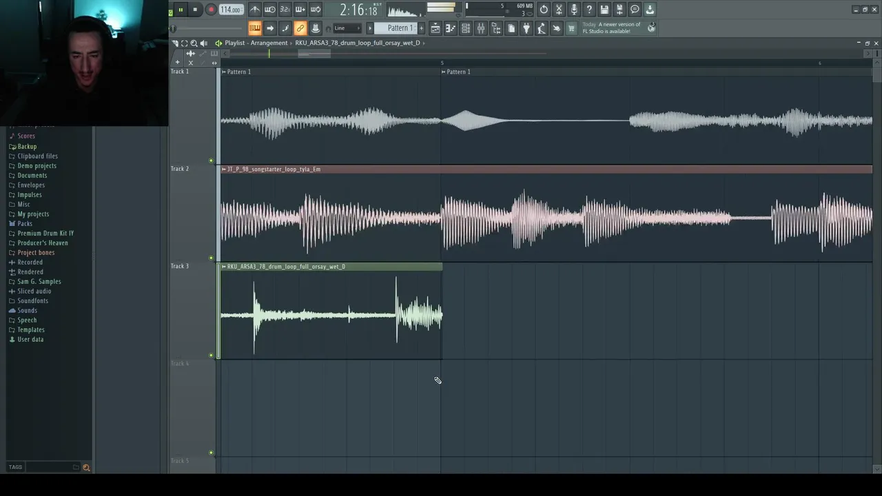Click the browser search magnifier icon
This screenshot has height=496, width=882.
(x=86, y=467)
